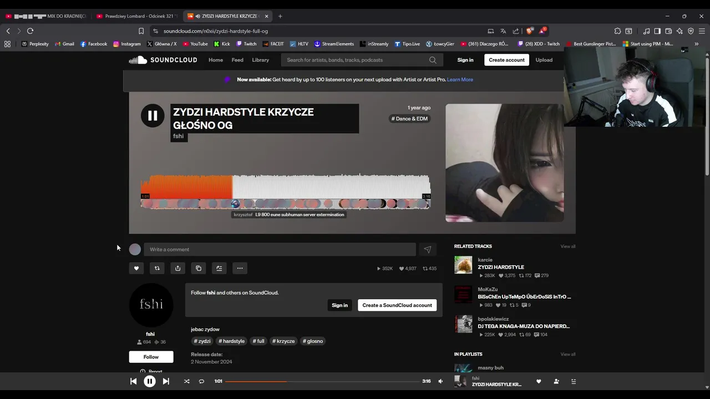
Task: Toggle repeat in the bottom player
Action: pos(201,381)
